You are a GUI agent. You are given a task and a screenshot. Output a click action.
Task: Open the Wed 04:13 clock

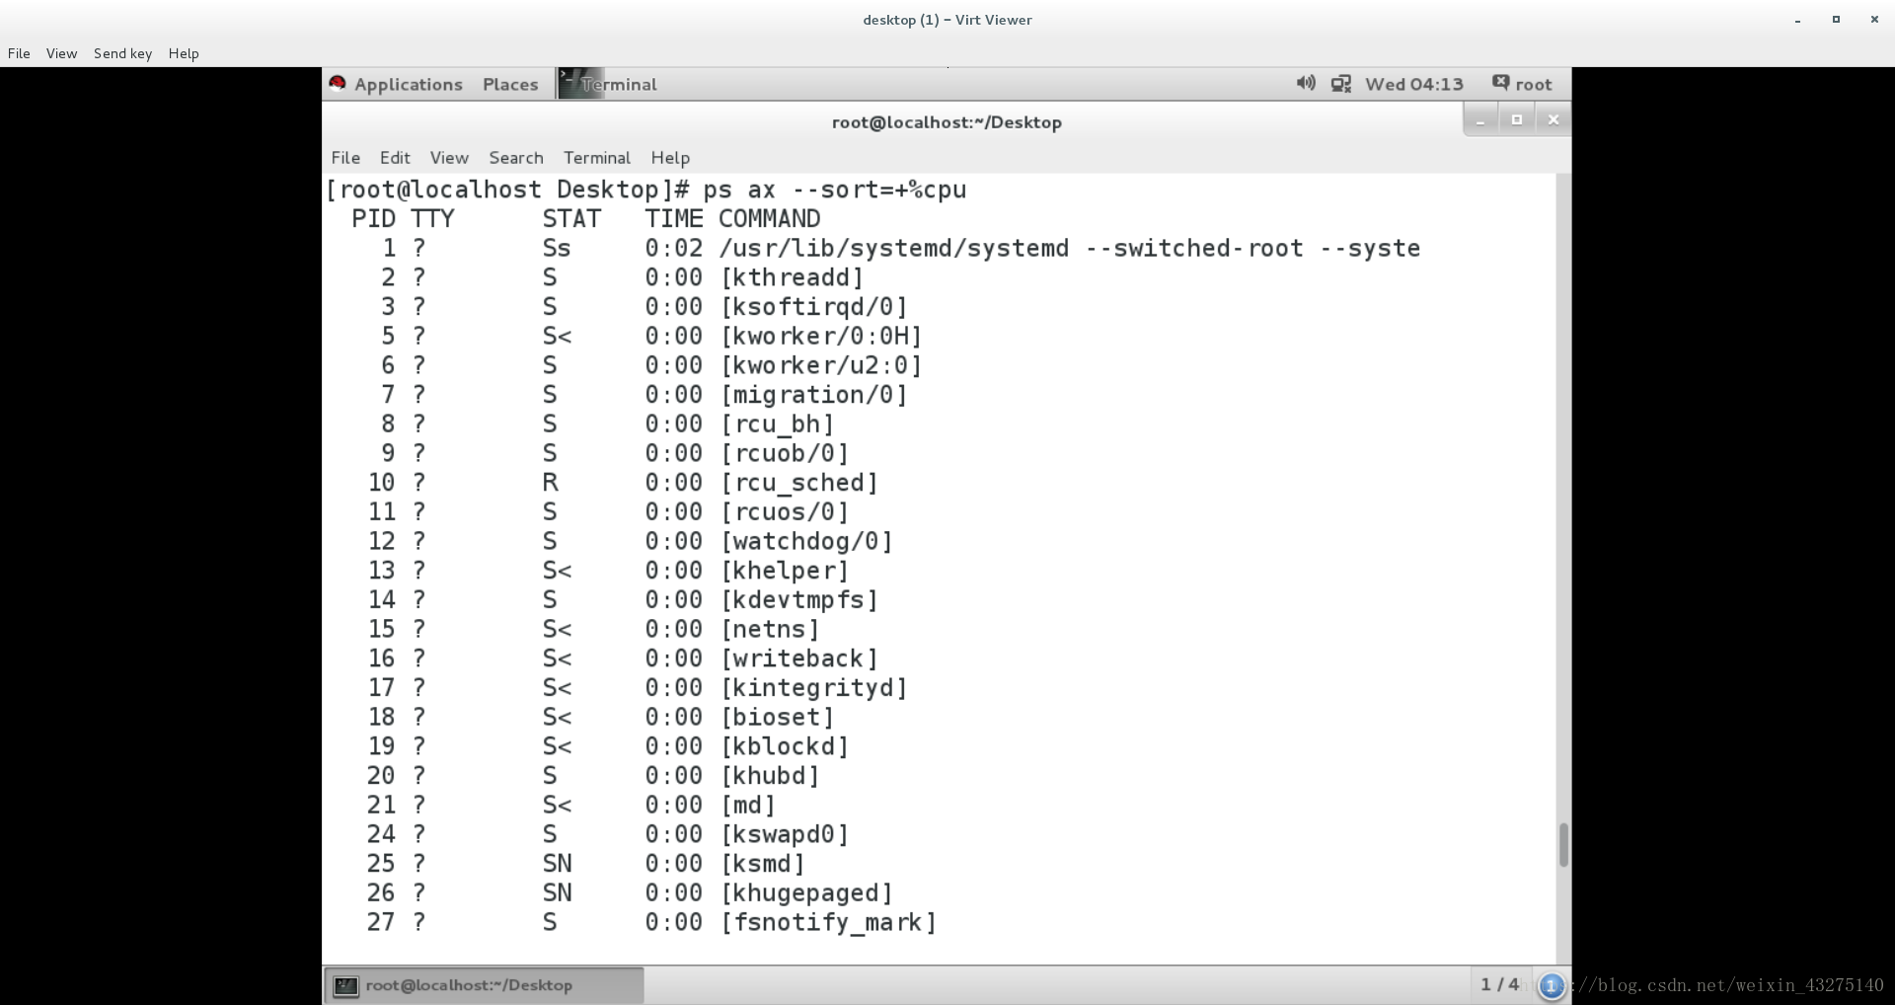coord(1413,84)
